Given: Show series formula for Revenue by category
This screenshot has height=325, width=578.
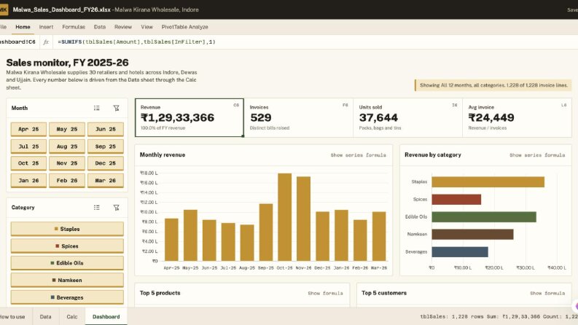Looking at the screenshot, I should (537, 155).
